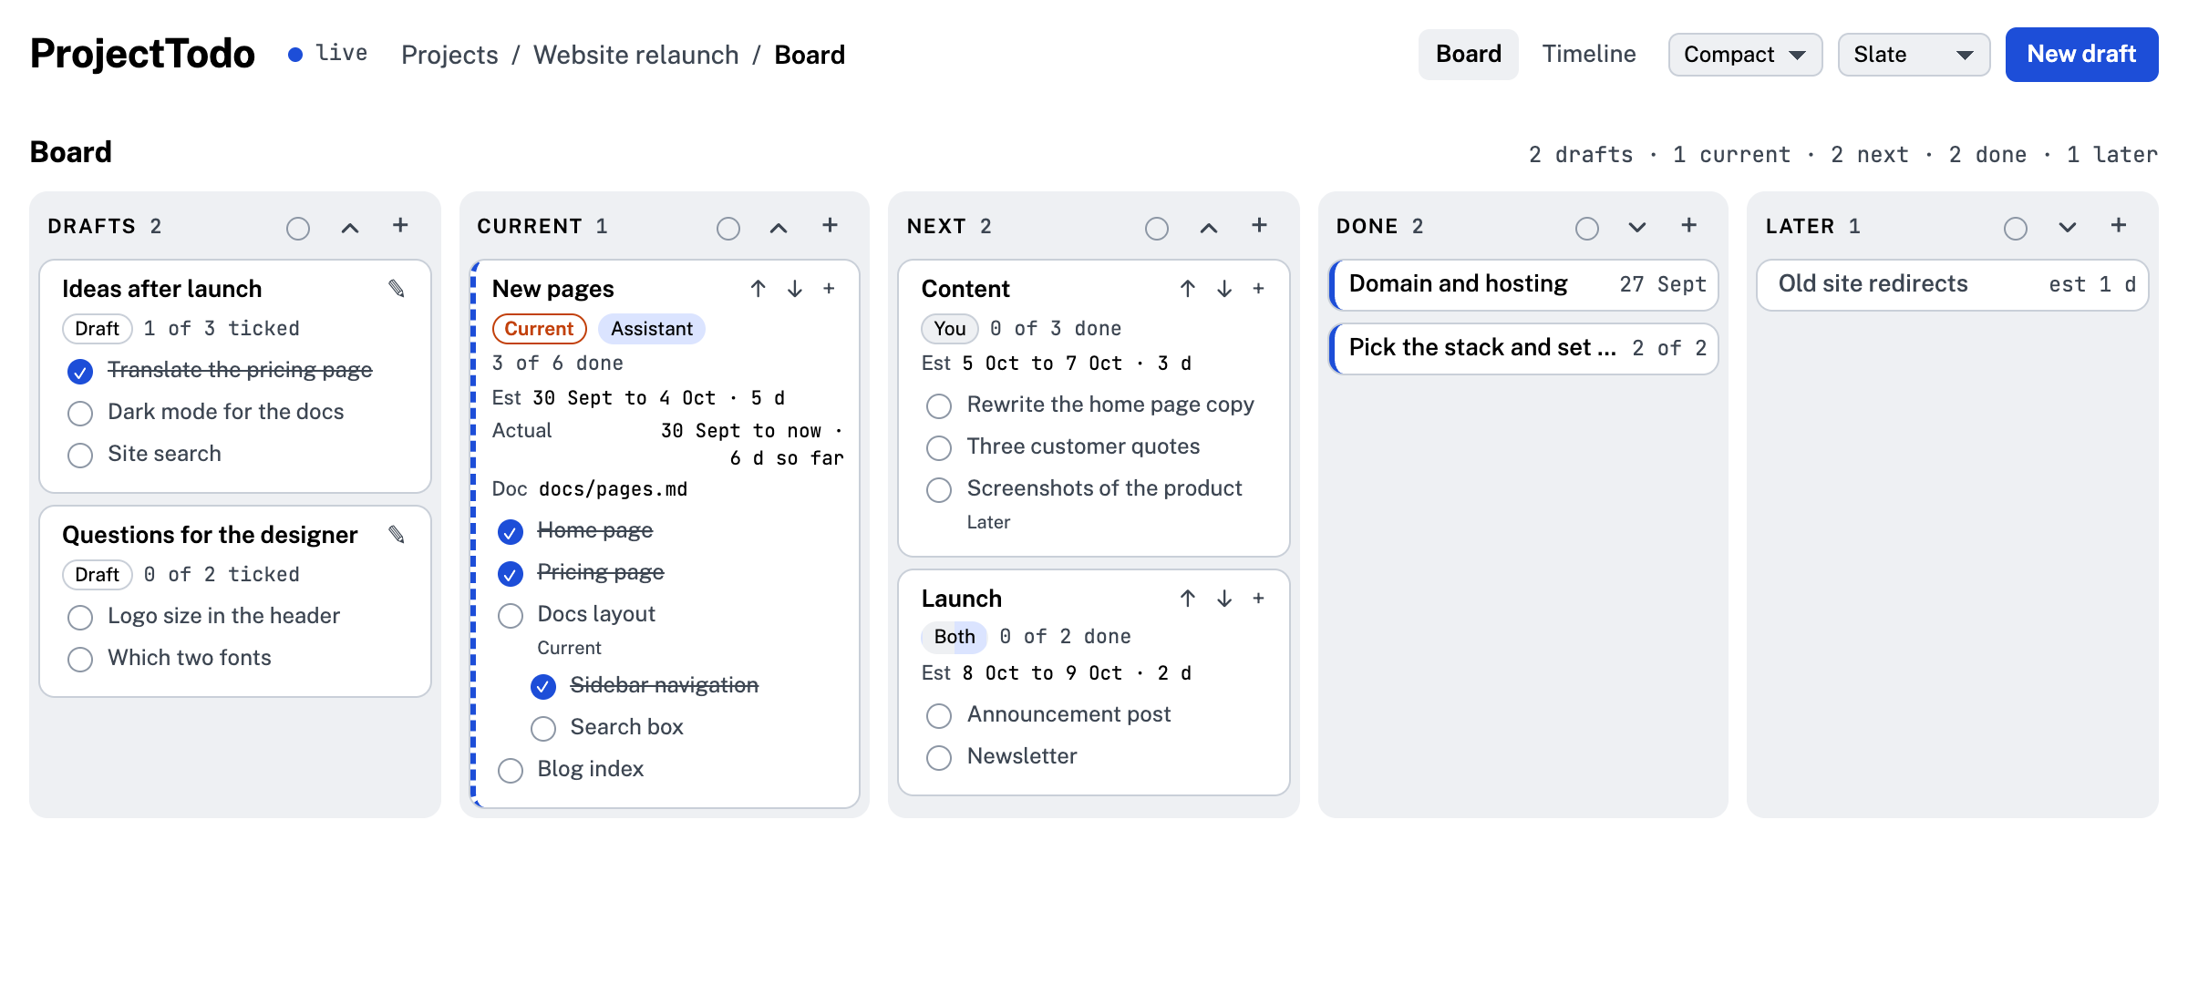Create a New draft
The height and width of the screenshot is (984, 2188).
[2081, 55]
